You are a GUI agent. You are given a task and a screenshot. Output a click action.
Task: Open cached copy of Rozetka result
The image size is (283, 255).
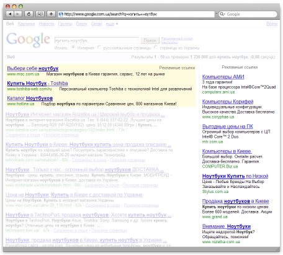point(23,135)
